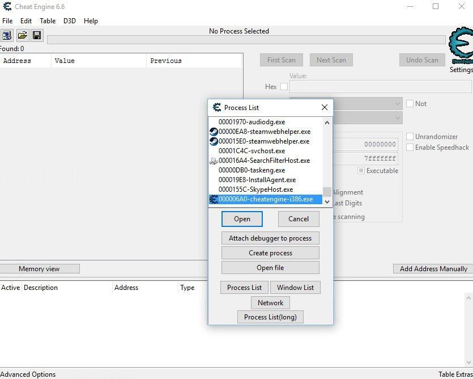Select Steam icon for 00000EA8-steamwebhelper.exe
The width and height of the screenshot is (473, 379).
tap(214, 132)
